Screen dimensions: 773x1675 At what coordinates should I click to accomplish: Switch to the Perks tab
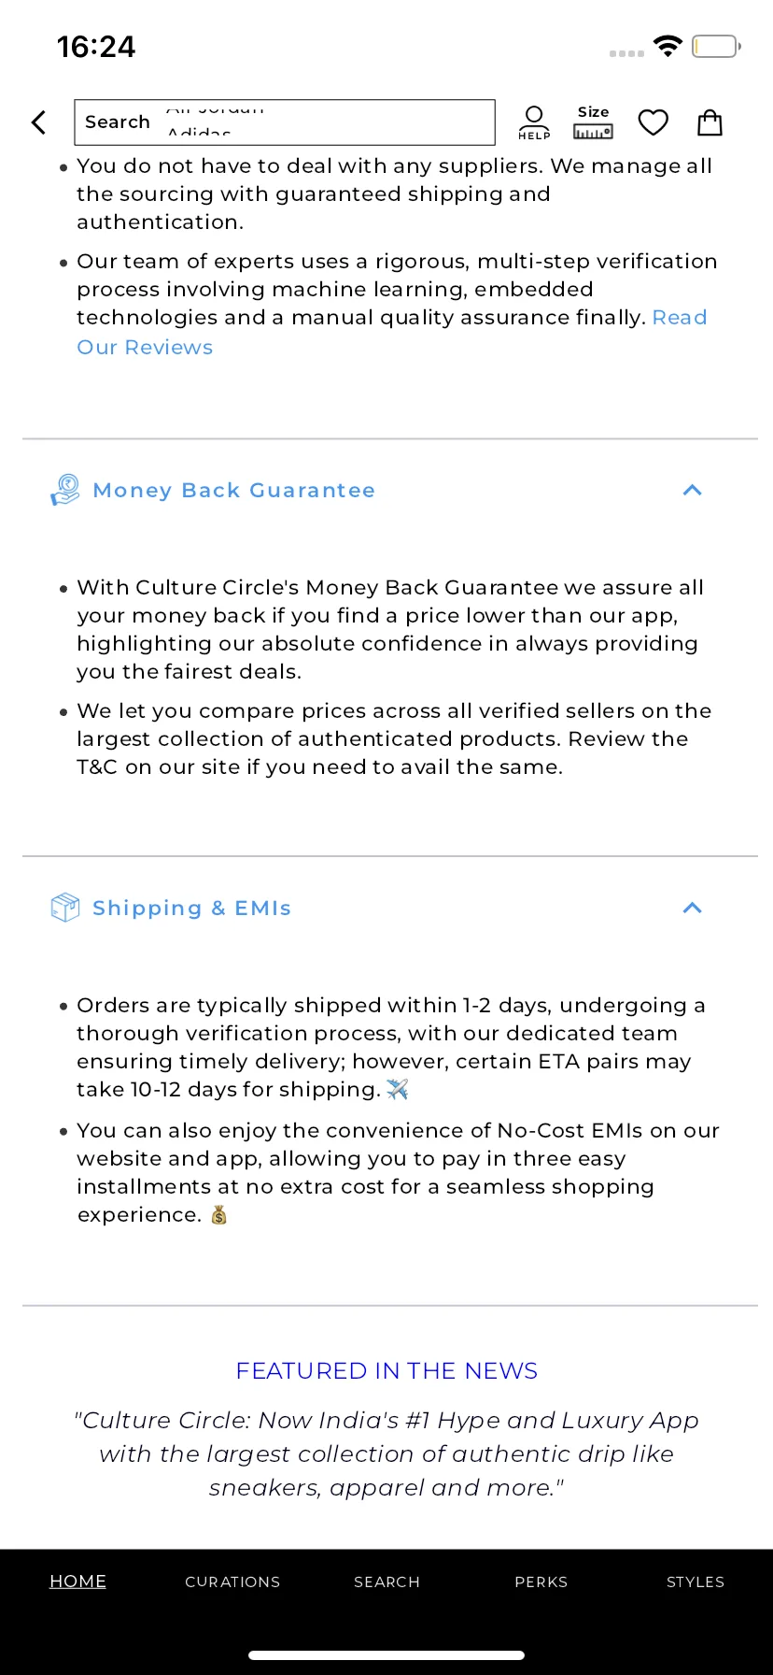541,1582
